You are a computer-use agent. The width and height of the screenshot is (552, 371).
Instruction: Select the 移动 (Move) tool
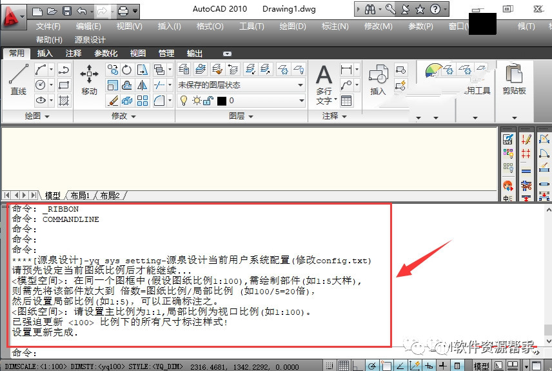[x=89, y=79]
